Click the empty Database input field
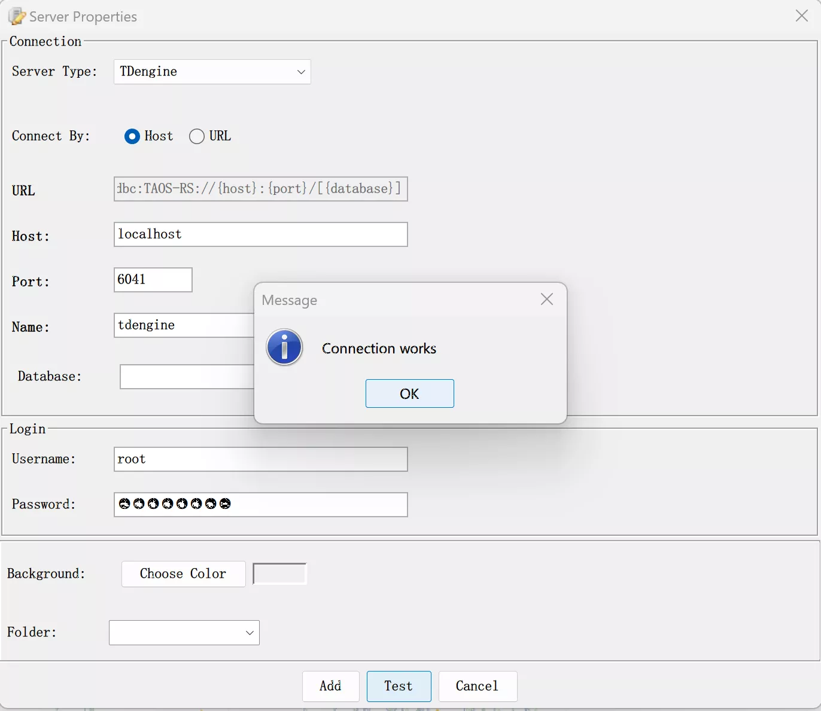This screenshot has width=821, height=711. pyautogui.click(x=187, y=377)
